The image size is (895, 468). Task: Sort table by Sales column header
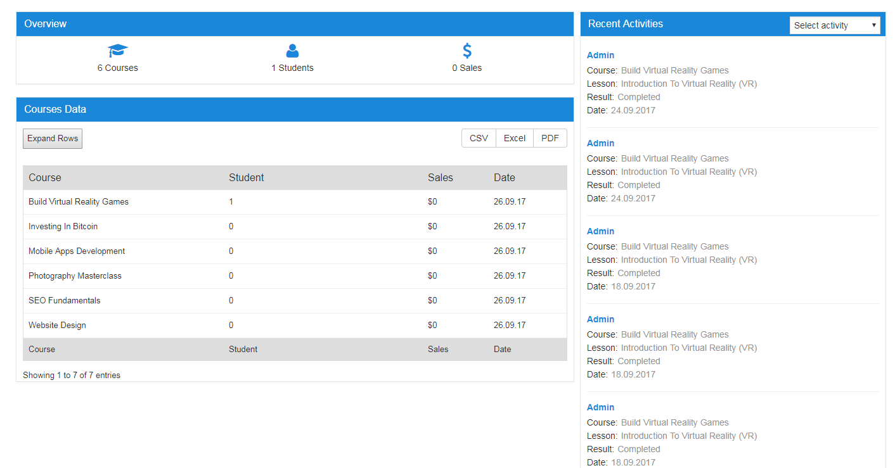point(441,177)
